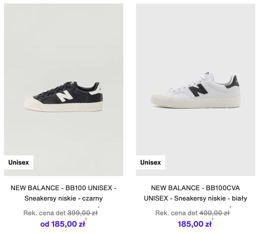Screen dimensions: 259x234
Task: Open the 'NEW BALANCE - BB100 UNISEX' product title
Action: tap(64, 188)
